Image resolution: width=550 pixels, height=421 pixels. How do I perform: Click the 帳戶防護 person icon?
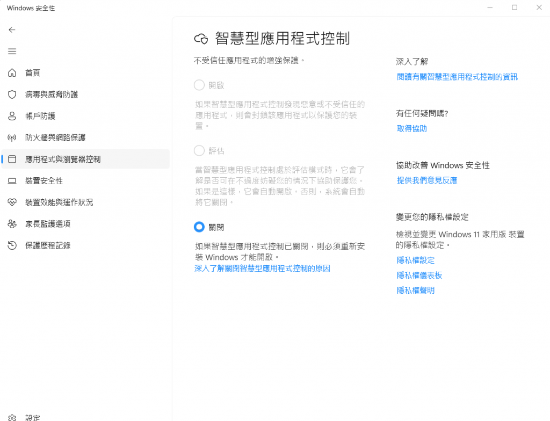[x=12, y=116]
